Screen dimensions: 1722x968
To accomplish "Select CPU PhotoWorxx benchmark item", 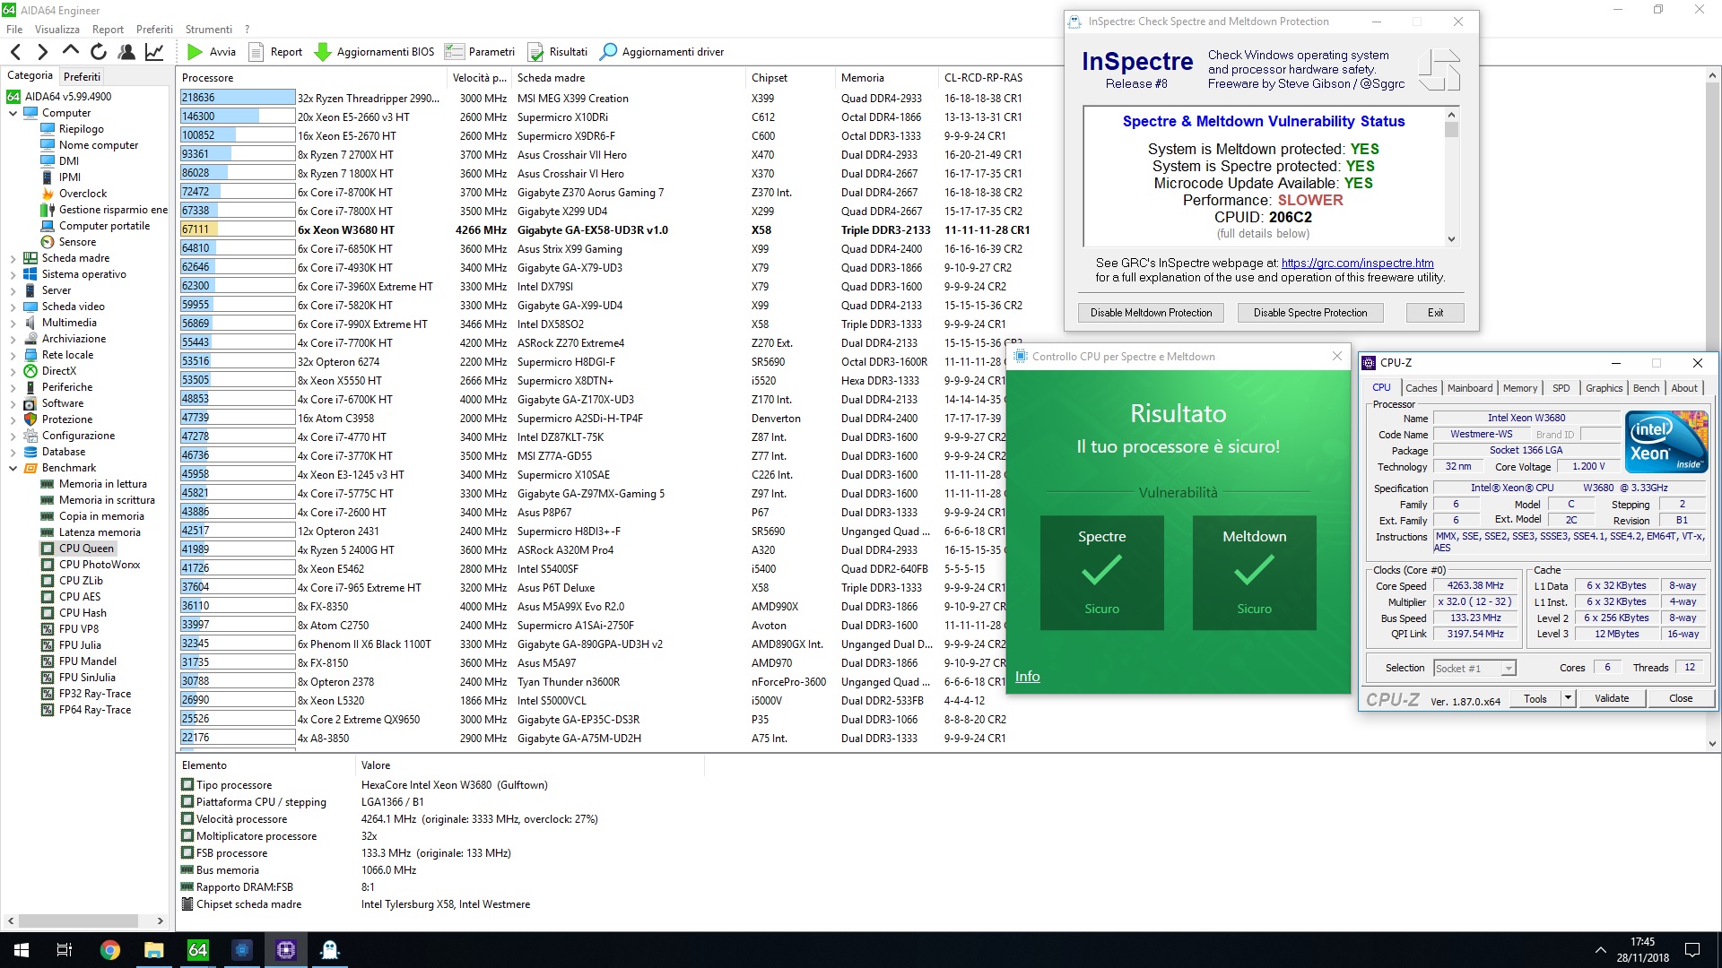I will point(99,565).
